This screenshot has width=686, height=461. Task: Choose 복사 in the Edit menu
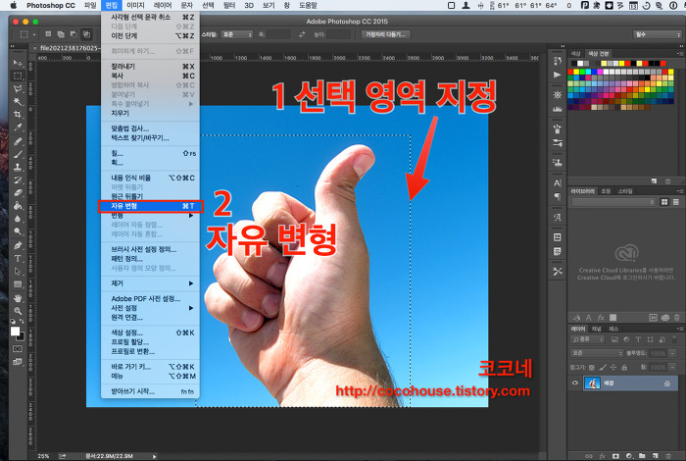click(x=150, y=76)
